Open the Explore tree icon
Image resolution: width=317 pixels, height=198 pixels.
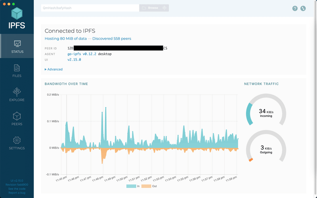tap(17, 92)
